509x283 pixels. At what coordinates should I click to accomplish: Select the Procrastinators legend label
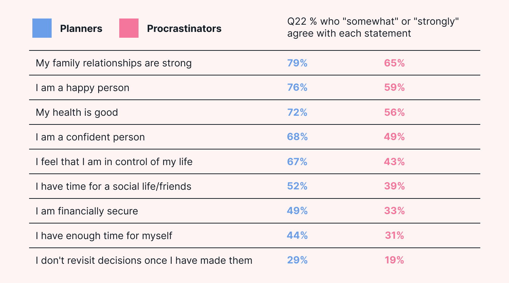pyautogui.click(x=184, y=29)
